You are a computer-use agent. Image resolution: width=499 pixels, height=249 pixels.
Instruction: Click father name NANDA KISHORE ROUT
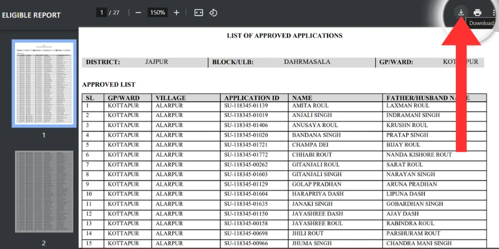(x=419, y=154)
